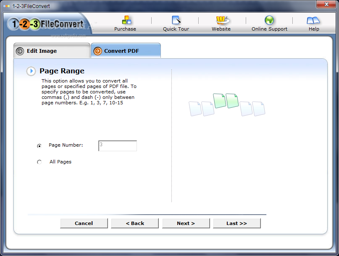Switch to the Convert PDF tab
339x256 pixels.
(126, 51)
